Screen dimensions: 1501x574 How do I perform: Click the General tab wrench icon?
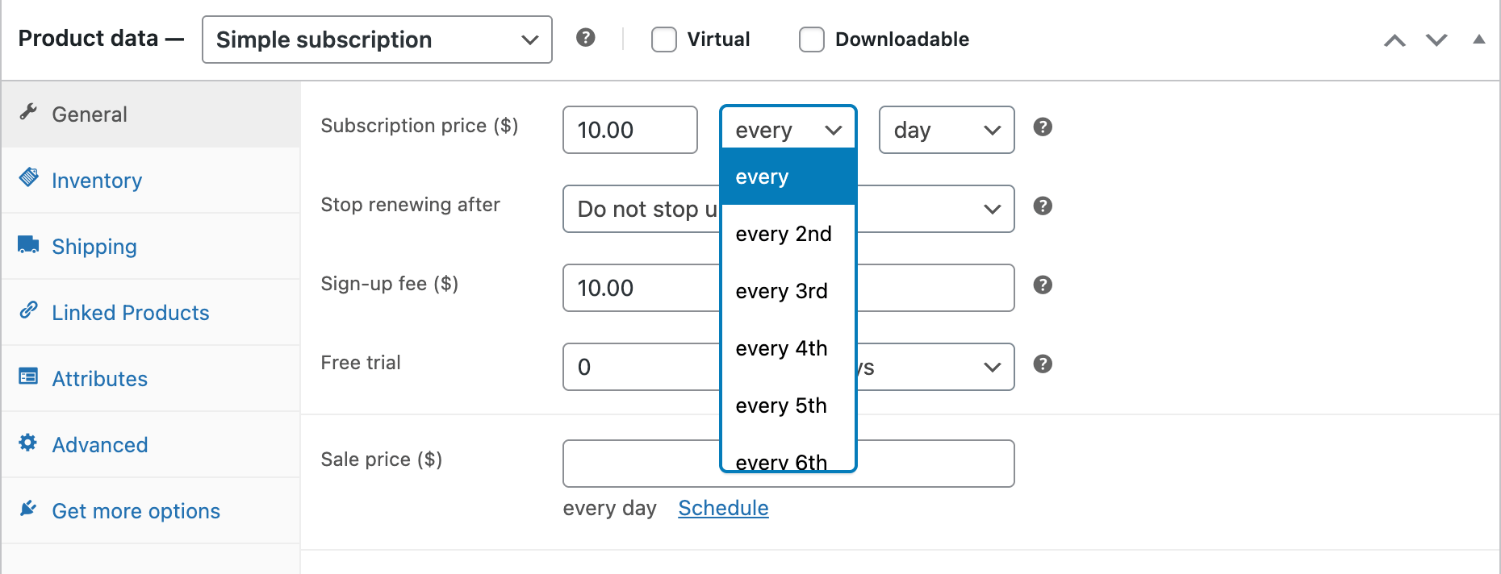29,112
